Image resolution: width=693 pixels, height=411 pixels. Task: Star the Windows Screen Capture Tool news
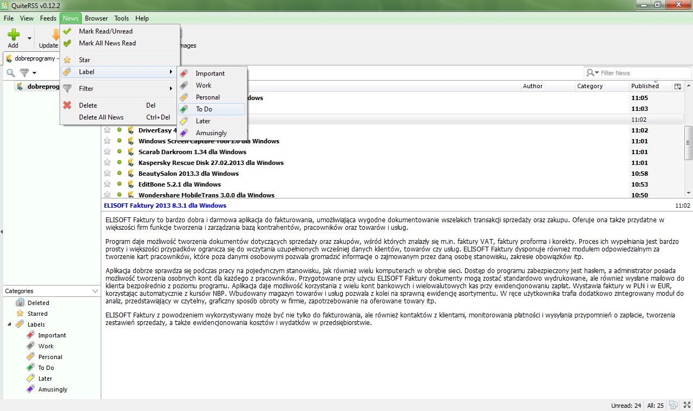[x=107, y=141]
